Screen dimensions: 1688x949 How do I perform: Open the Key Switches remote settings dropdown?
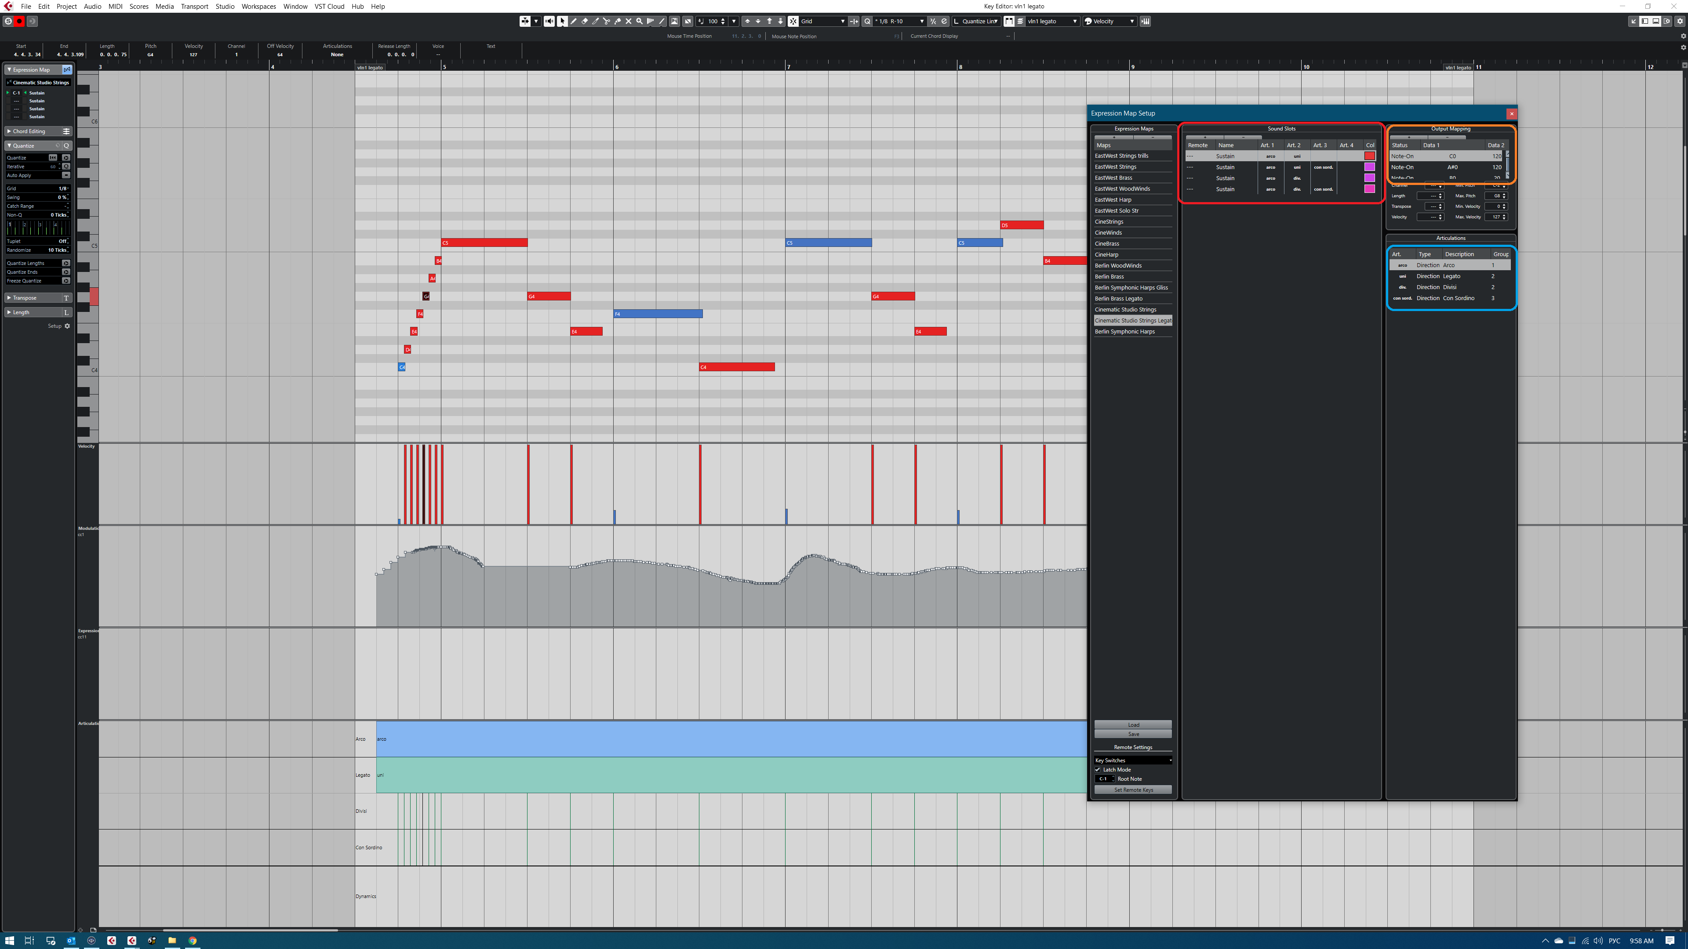pos(1133,761)
